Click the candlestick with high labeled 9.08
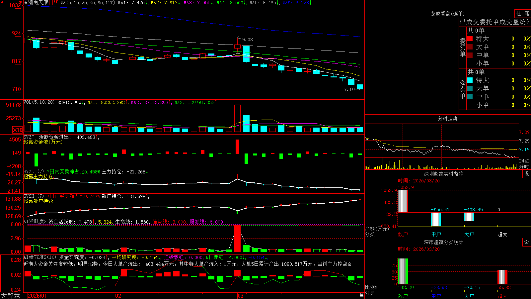This screenshot has width=531, height=299. click(238, 47)
